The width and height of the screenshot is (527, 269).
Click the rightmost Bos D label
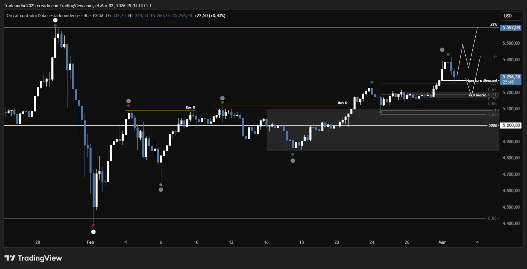point(343,103)
